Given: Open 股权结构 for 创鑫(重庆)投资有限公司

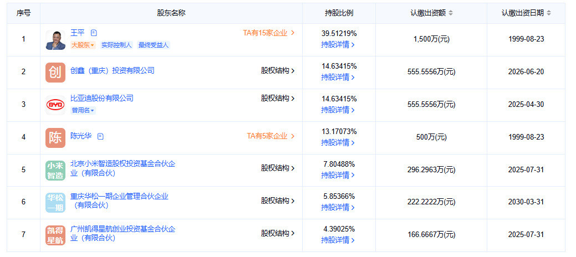Looking at the screenshot, I should 278,70.
